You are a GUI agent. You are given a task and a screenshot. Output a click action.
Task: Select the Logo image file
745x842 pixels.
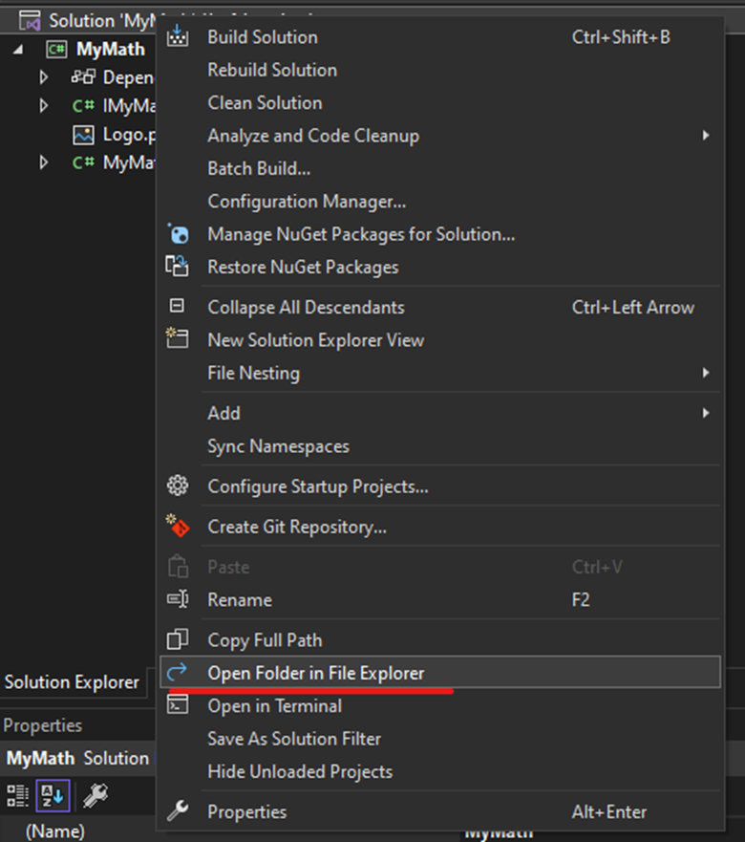129,134
